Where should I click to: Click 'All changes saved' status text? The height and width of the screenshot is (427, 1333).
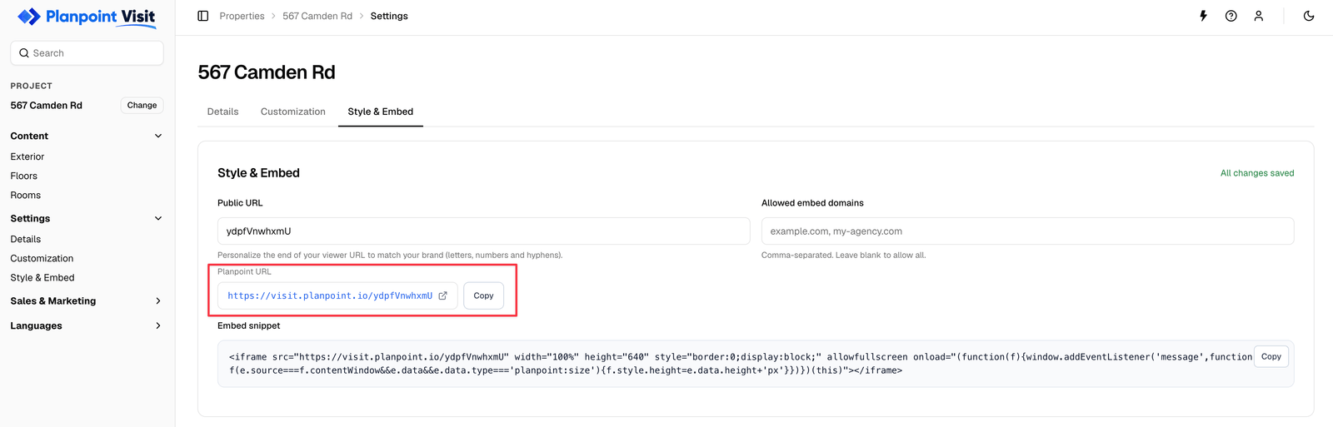pos(1257,173)
